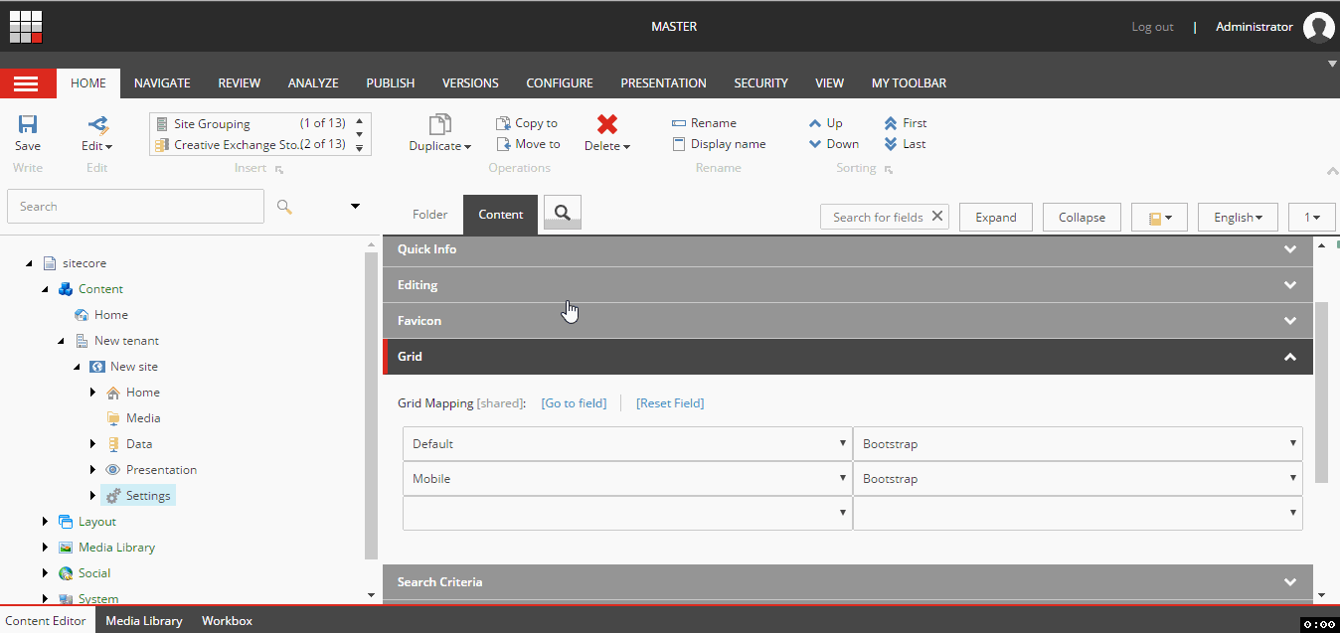Click the Duplicate pages icon
The image size is (1340, 633).
point(439,124)
